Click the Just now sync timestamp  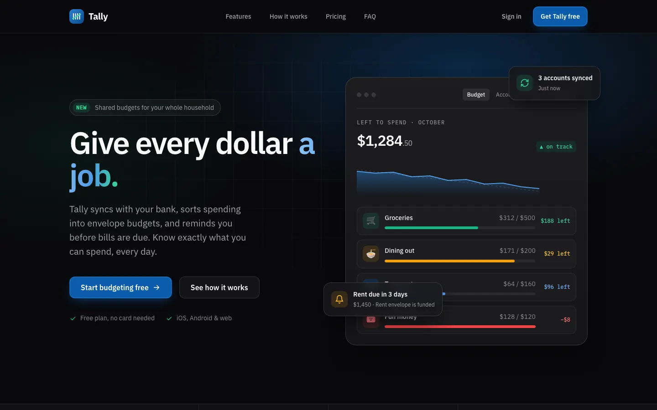coord(549,88)
